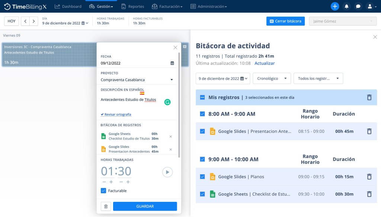Toggle 9:00 AM - 10:00 AM group checkbox
This screenshot has width=381, height=217.
click(x=202, y=159)
